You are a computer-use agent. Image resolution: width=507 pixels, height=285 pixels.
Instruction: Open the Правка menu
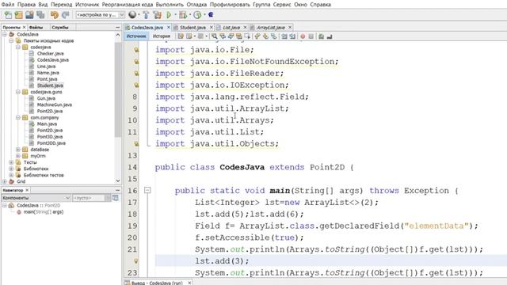(x=26, y=5)
